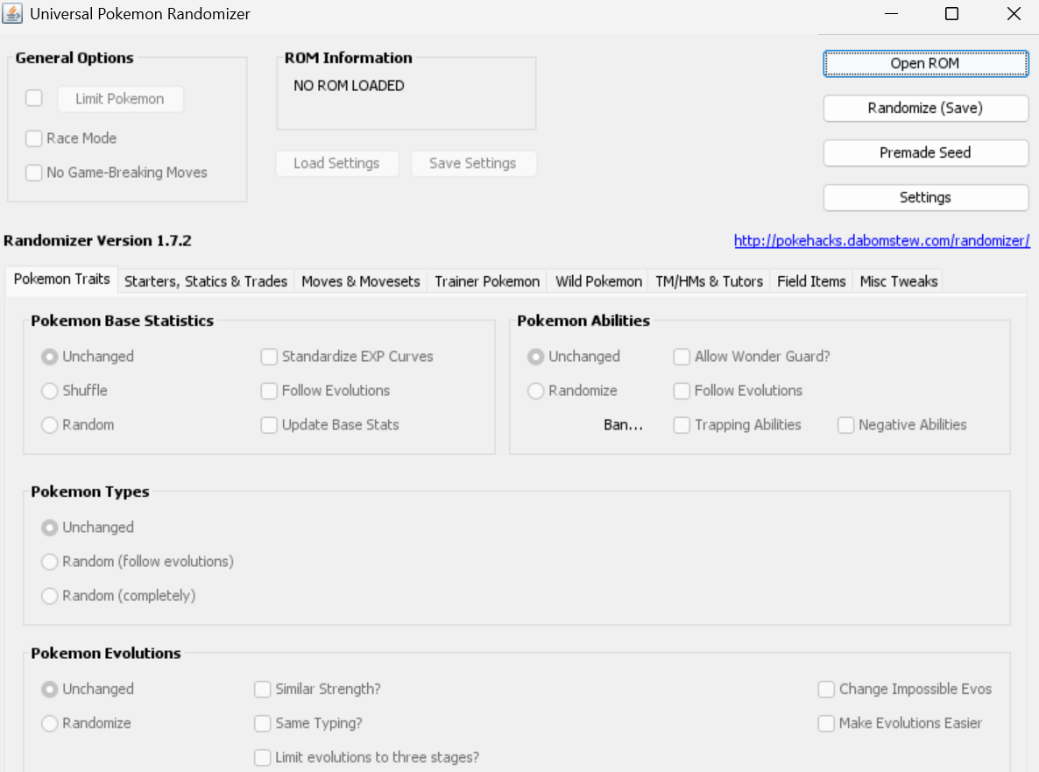Go to the Moves & Movesets tab

point(360,281)
